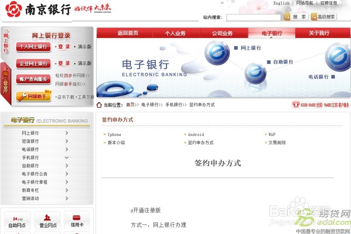Click 自助银行 label in banner
The width and height of the screenshot is (351, 234).
pyautogui.click(x=283, y=62)
